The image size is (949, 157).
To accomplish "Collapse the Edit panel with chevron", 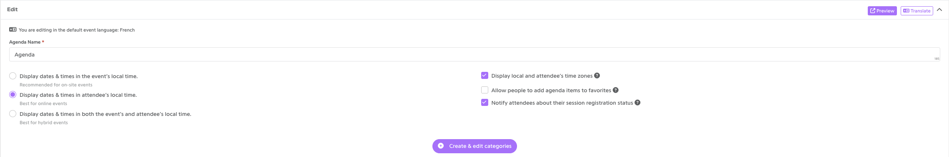I will pos(939,10).
